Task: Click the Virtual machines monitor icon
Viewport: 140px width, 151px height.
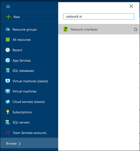Action: [8, 91]
